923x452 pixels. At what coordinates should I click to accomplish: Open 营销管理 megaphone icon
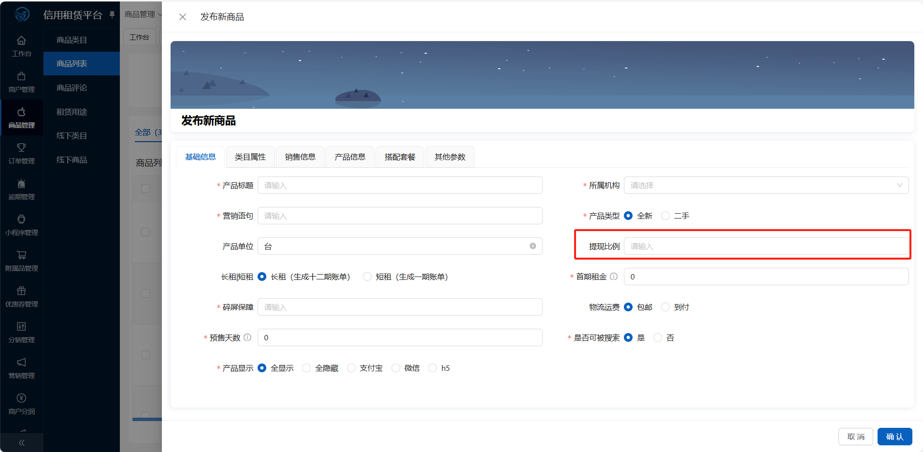[21, 363]
